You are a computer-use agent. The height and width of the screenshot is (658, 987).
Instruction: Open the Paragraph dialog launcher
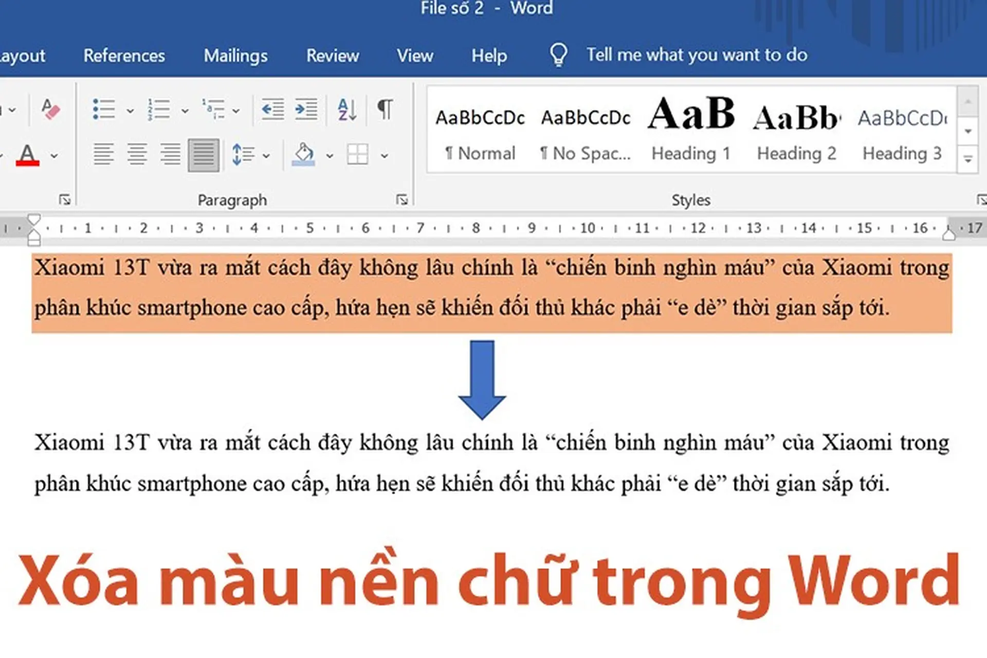(x=403, y=199)
